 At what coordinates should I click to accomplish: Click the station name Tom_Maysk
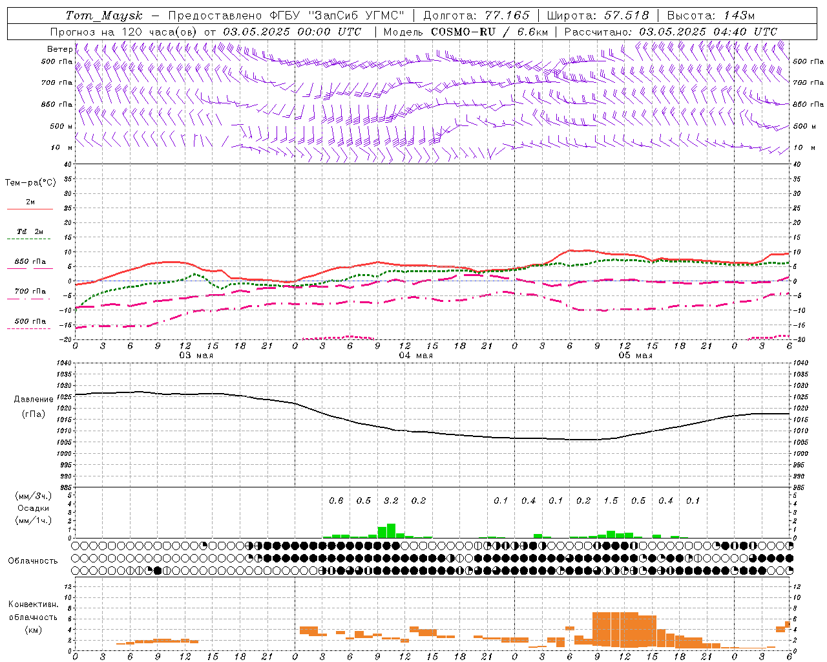coord(104,16)
